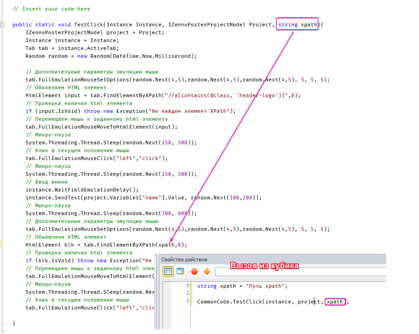Click line number 0 in the action code editor

tap(188, 285)
